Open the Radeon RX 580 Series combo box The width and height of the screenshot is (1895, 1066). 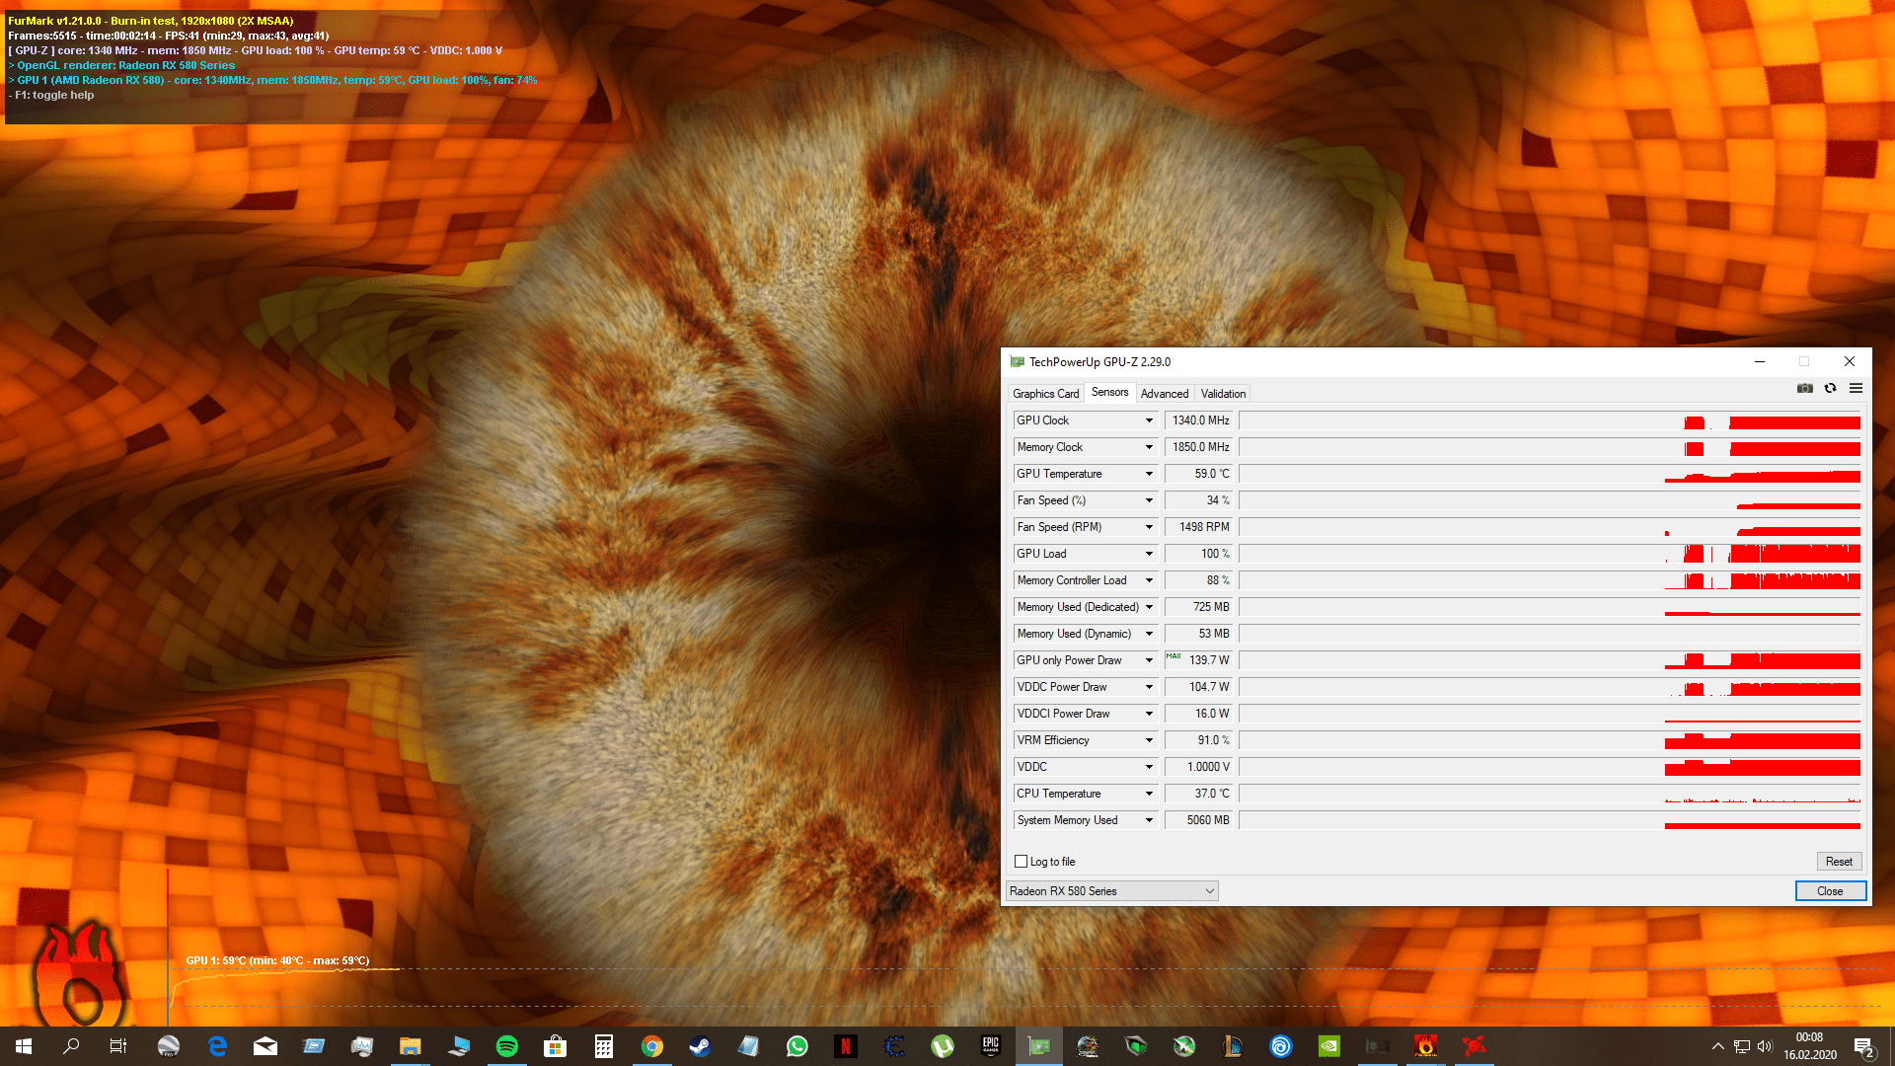coord(1111,891)
